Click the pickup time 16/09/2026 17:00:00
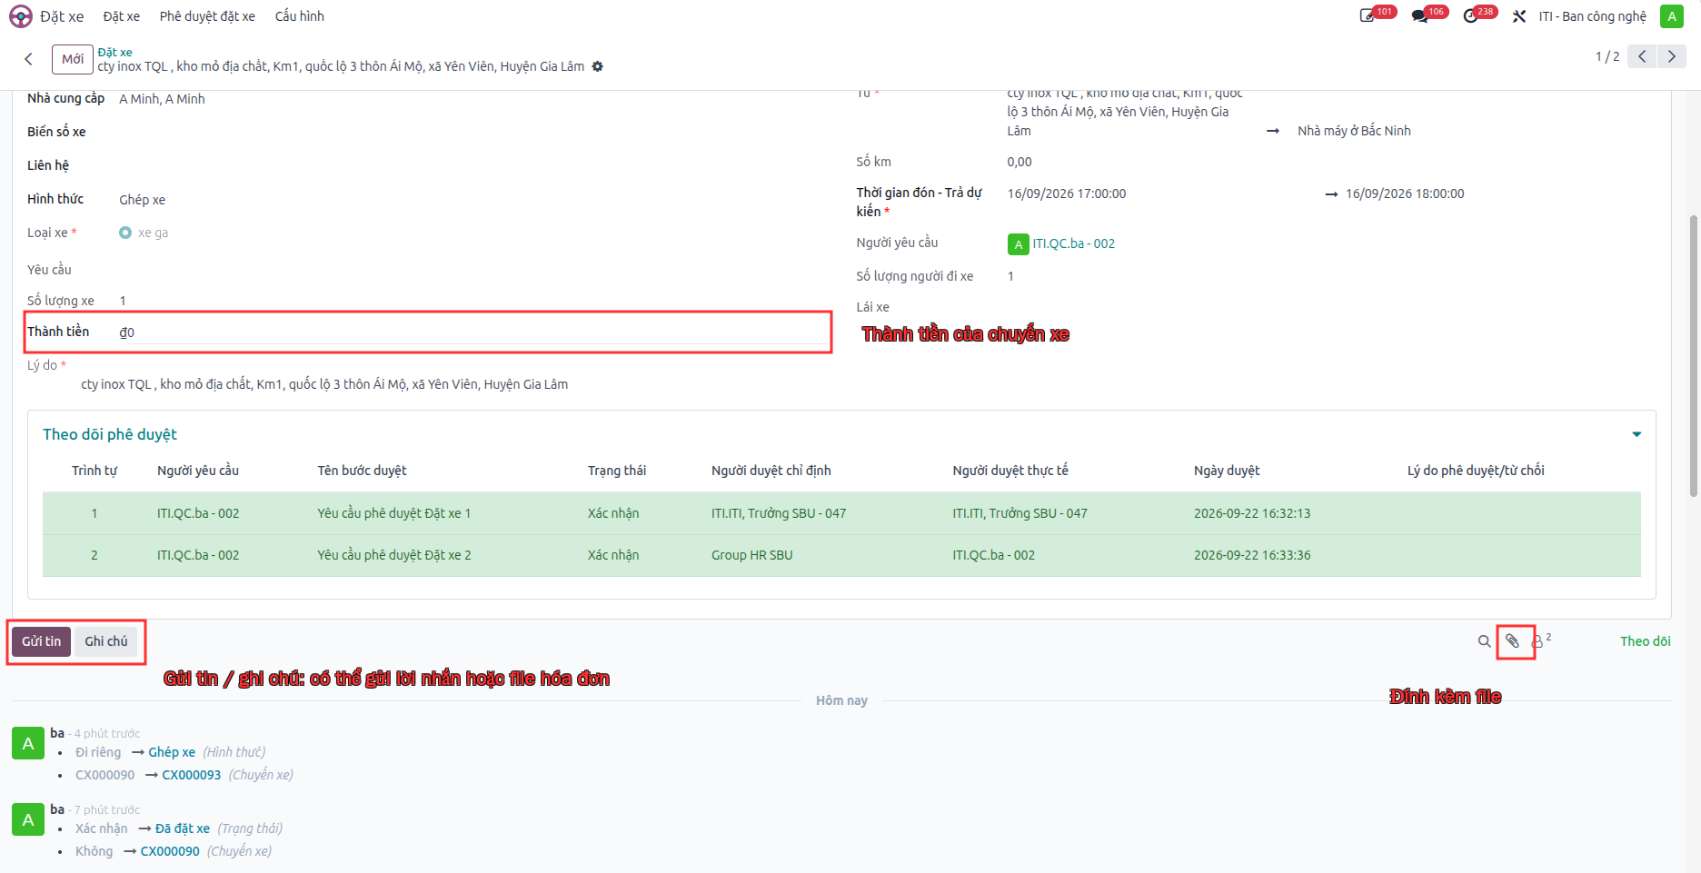This screenshot has height=873, width=1701. (1067, 193)
